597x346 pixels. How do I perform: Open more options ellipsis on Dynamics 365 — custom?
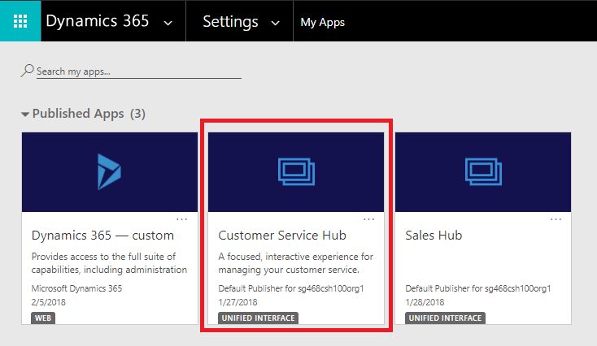(182, 219)
